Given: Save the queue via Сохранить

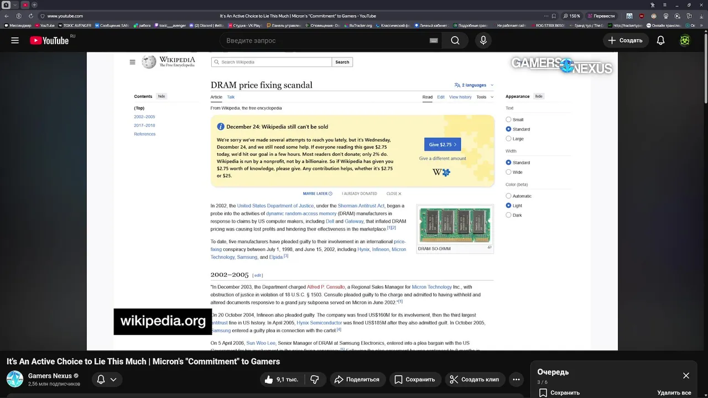Looking at the screenshot, I should (560, 392).
